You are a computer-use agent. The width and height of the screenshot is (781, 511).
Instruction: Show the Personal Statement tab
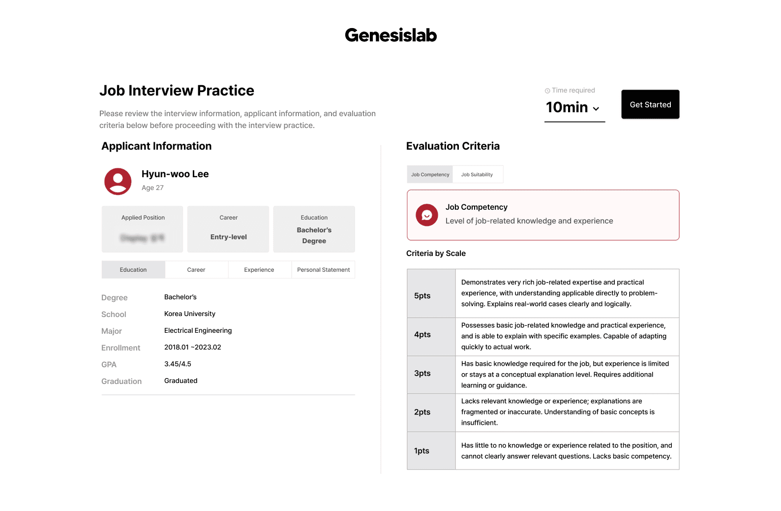tap(323, 270)
